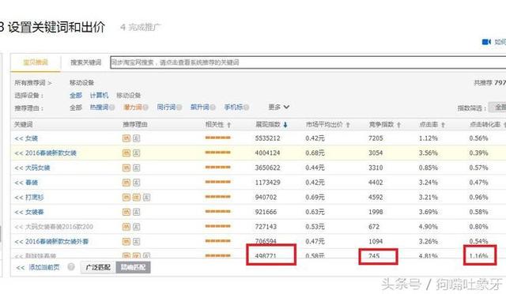
Task: Click the info icon next to 飙升词
Action: (213, 107)
